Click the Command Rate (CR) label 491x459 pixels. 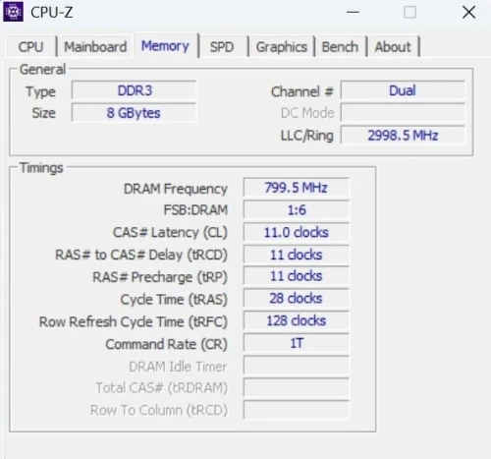point(166,344)
